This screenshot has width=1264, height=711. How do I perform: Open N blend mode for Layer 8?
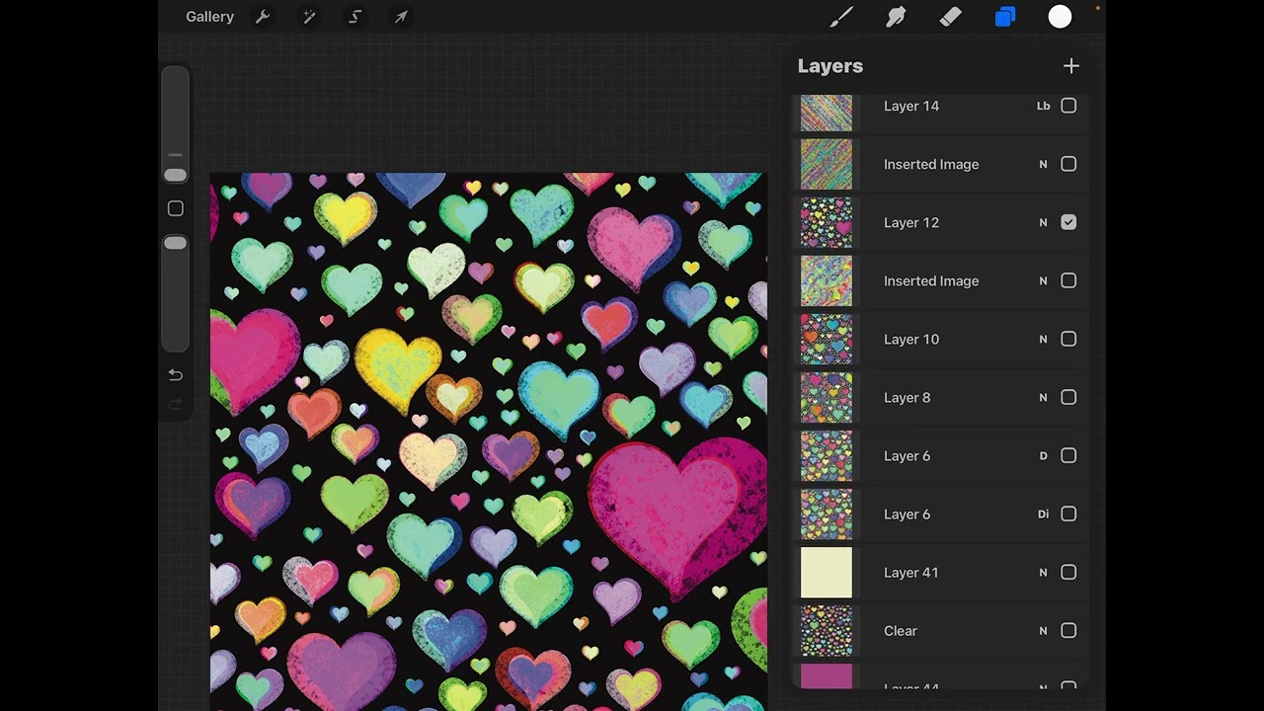[1043, 397]
